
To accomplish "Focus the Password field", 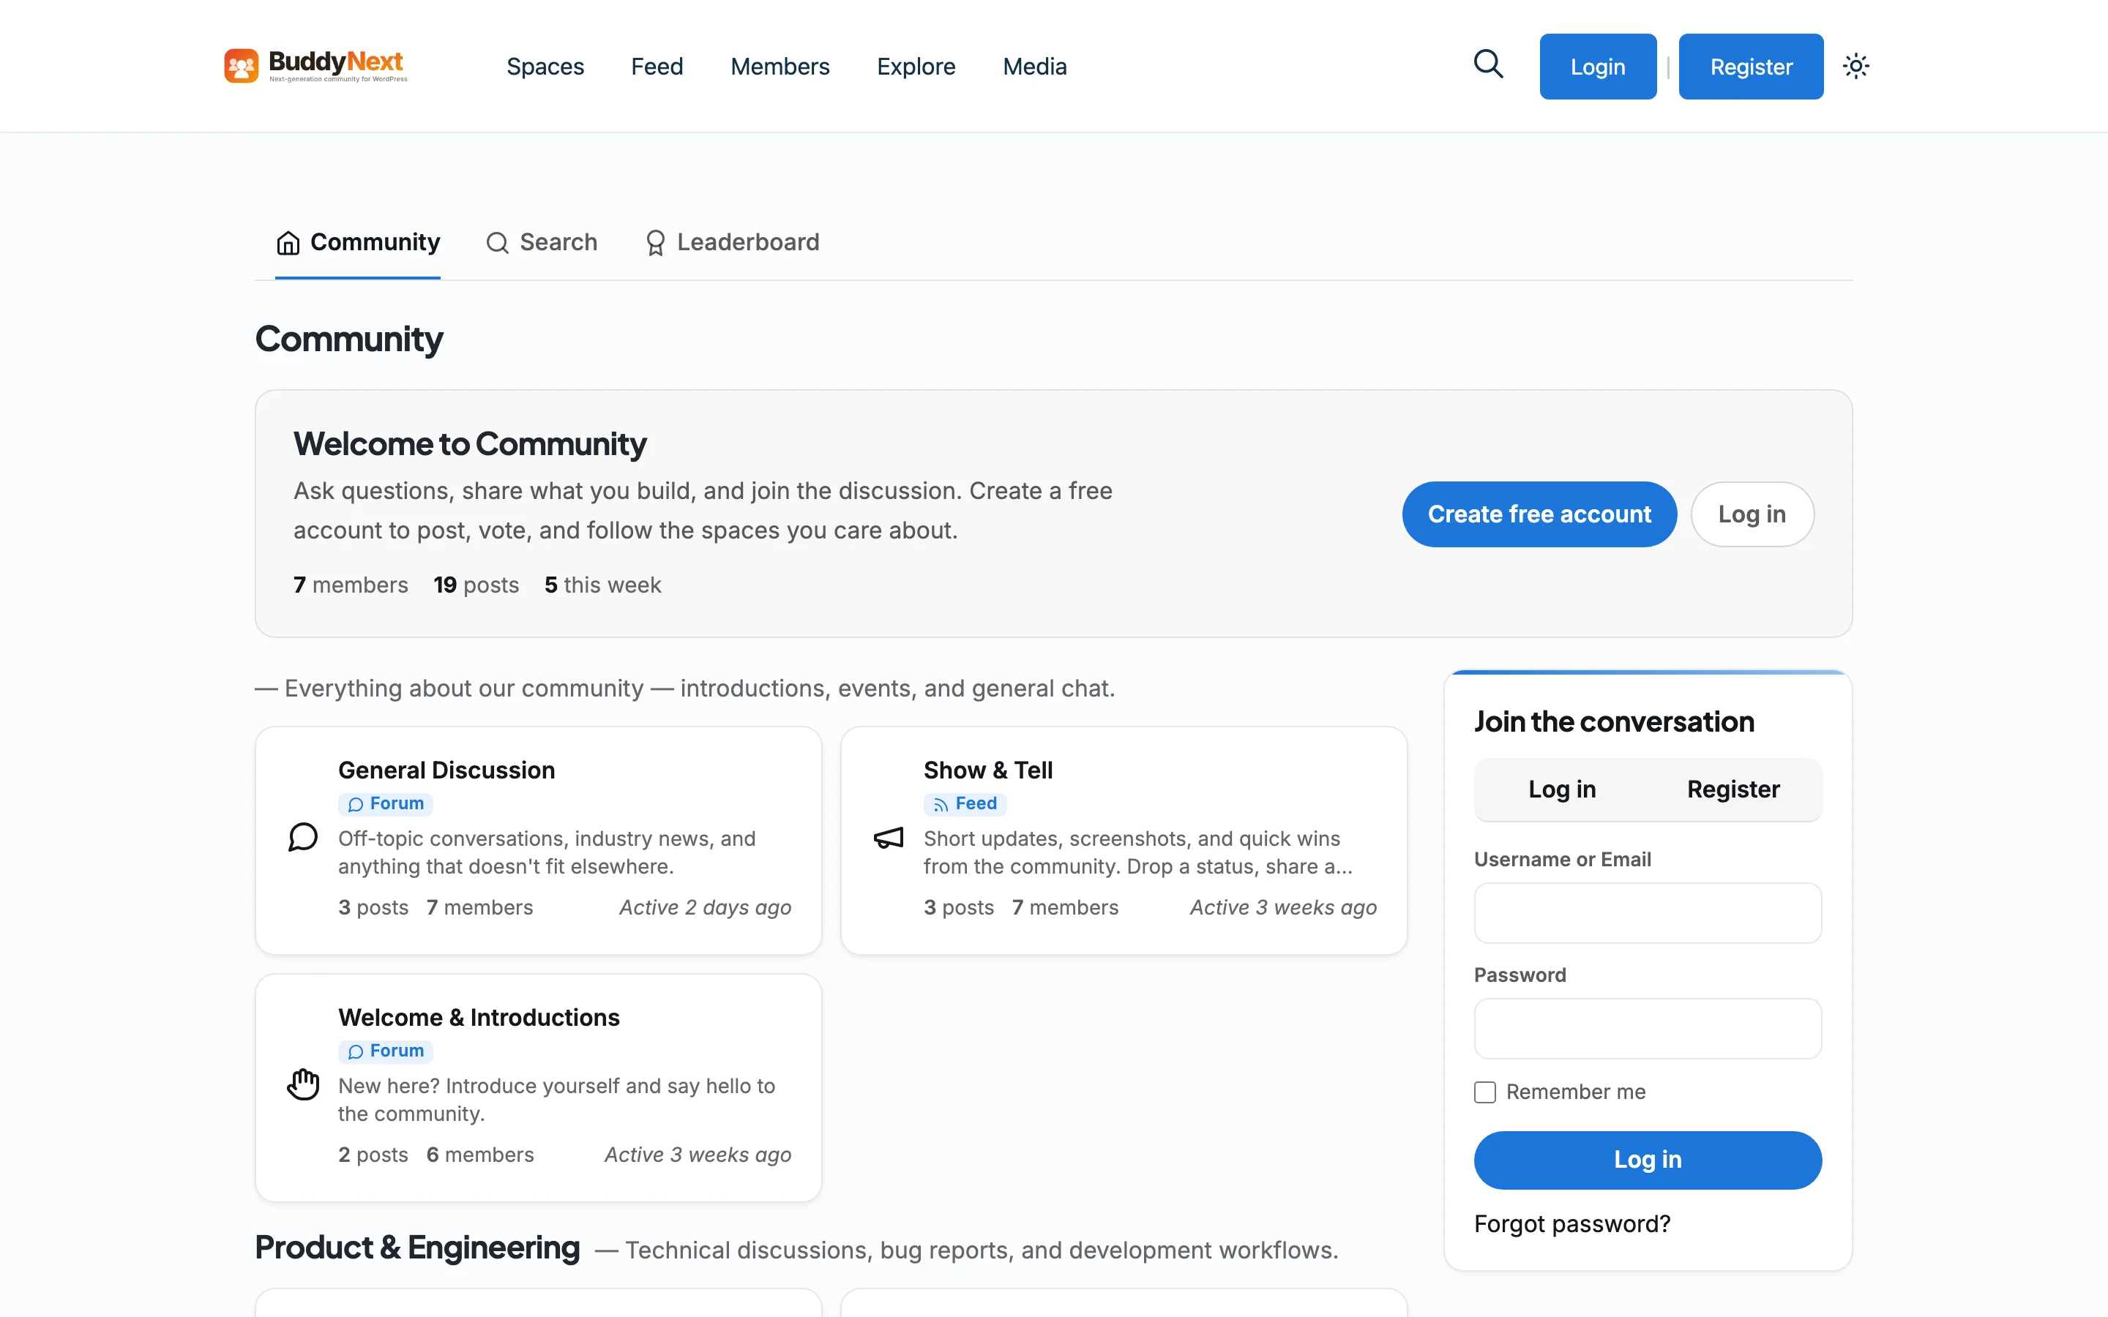I will (x=1647, y=1028).
